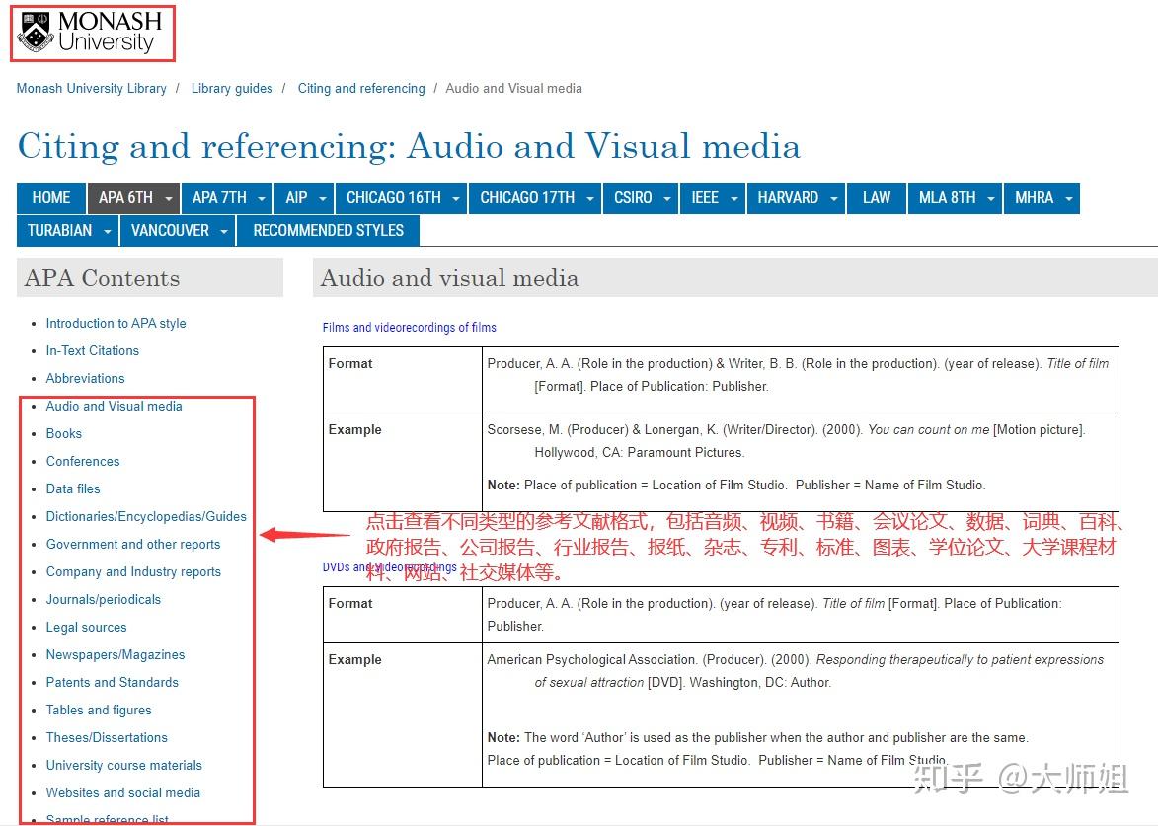1158x826 pixels.
Task: Expand the APA 7TH dropdown arrow
Action: click(x=262, y=198)
